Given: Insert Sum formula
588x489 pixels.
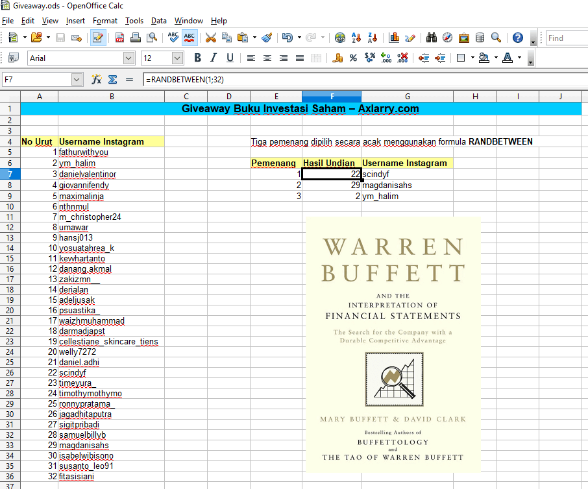Looking at the screenshot, I should pos(112,79).
